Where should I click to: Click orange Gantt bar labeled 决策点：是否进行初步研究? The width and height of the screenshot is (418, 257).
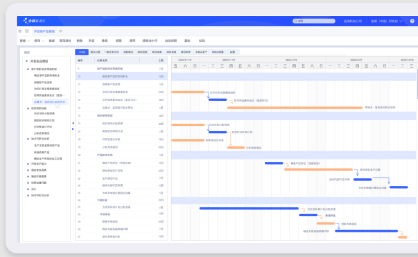(x=295, y=108)
